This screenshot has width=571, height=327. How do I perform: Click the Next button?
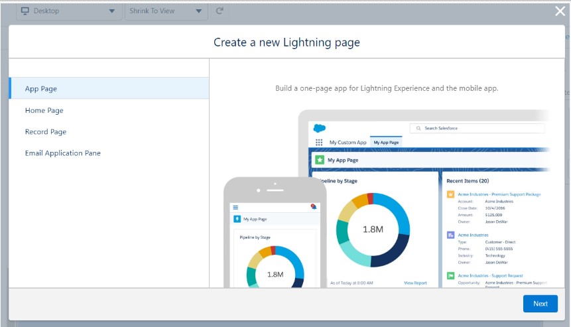540,304
